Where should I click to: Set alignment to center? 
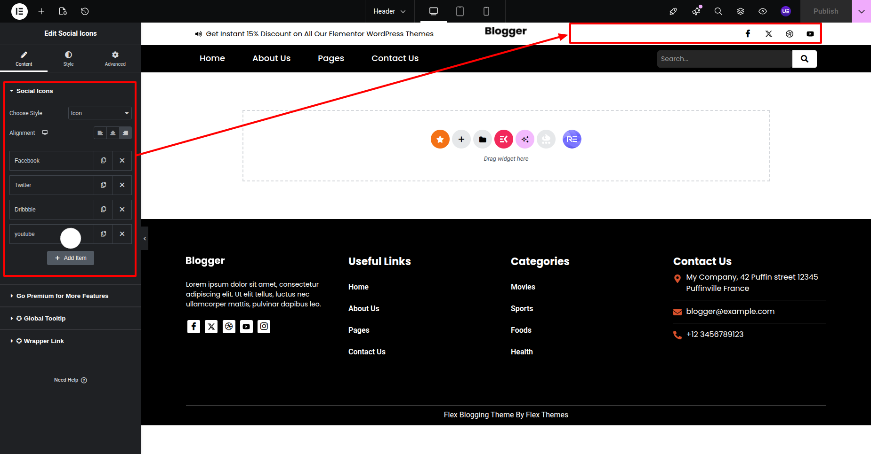(x=113, y=133)
